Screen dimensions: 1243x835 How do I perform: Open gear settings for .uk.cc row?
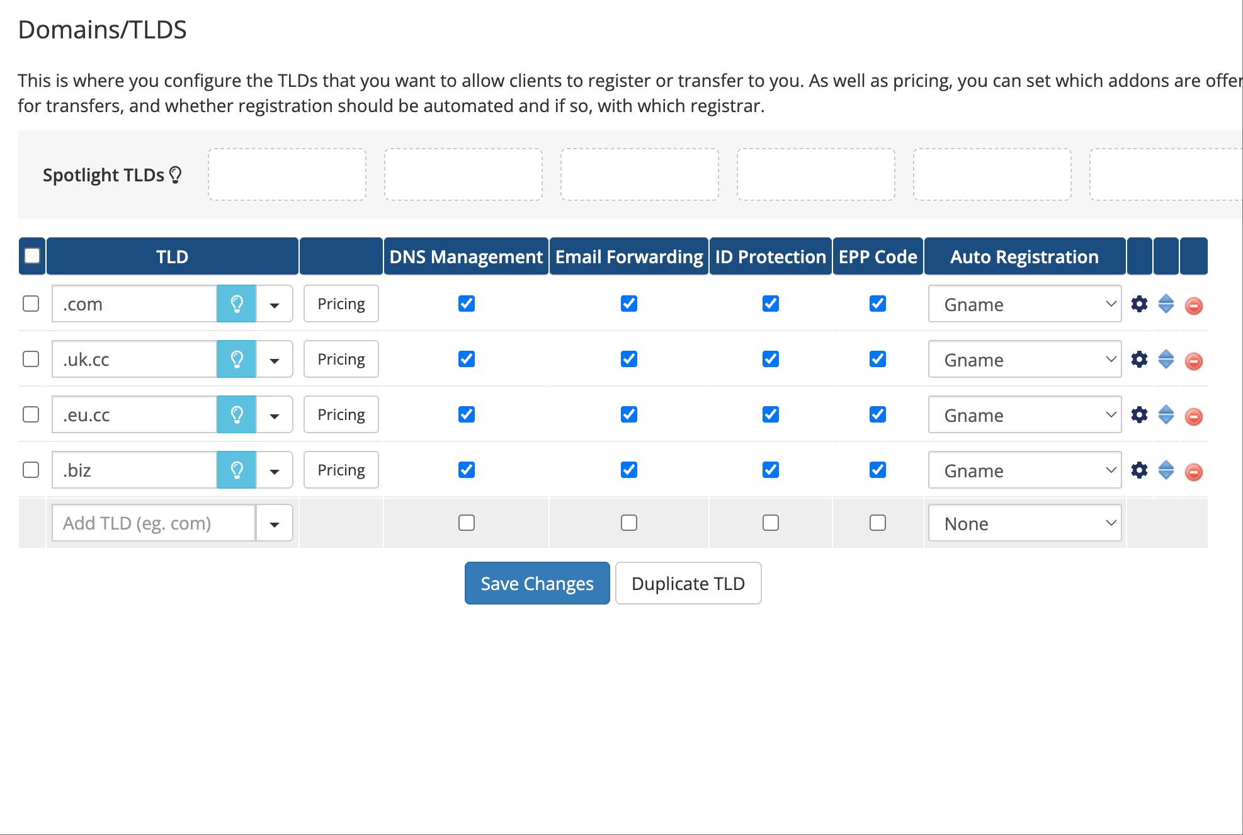point(1139,360)
